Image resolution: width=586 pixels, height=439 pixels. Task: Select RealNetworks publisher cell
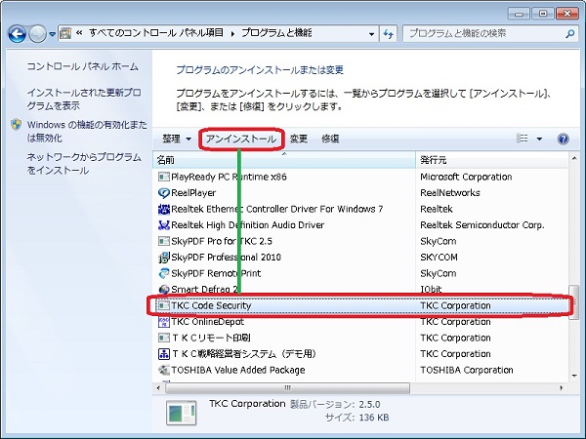click(450, 193)
